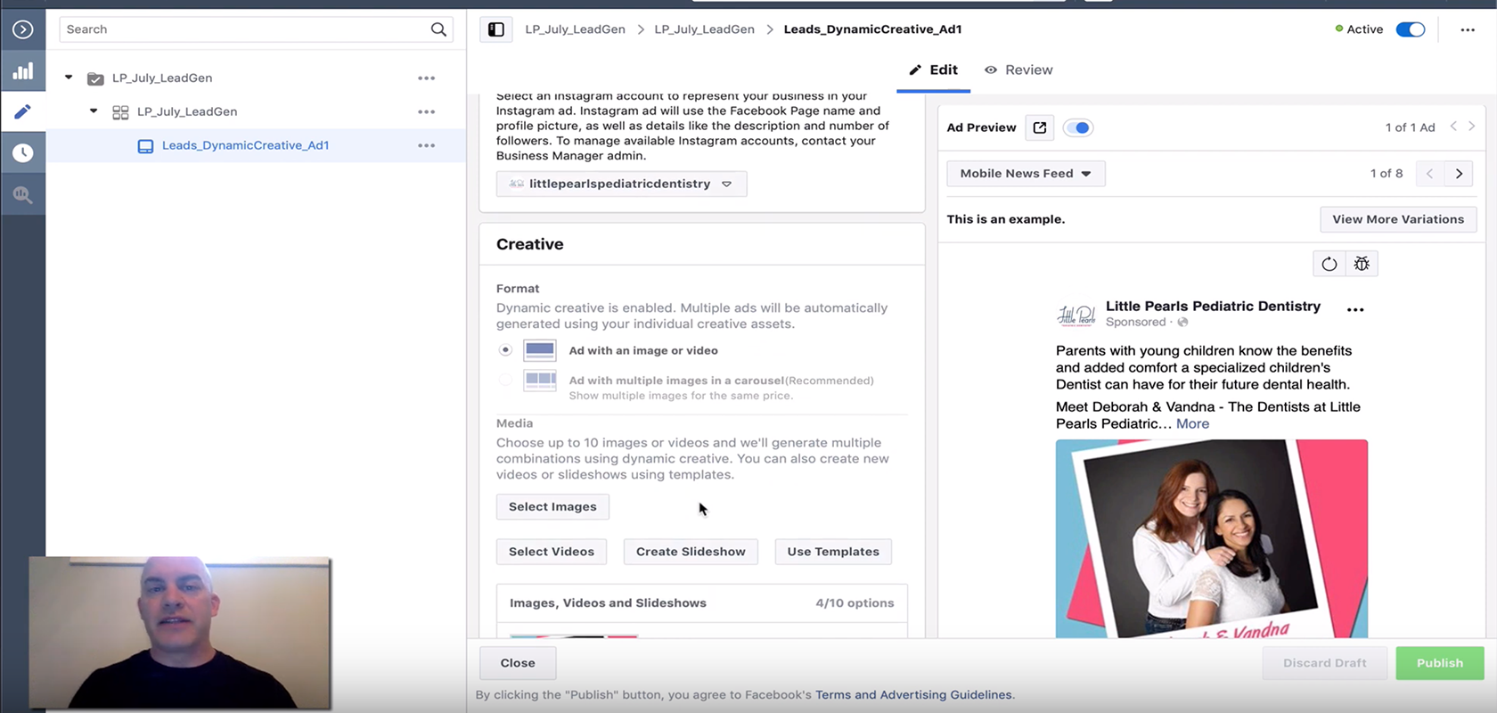Select the Leads_DynamicCreative_Ad1 tree item
This screenshot has width=1497, height=713.
[x=256, y=145]
